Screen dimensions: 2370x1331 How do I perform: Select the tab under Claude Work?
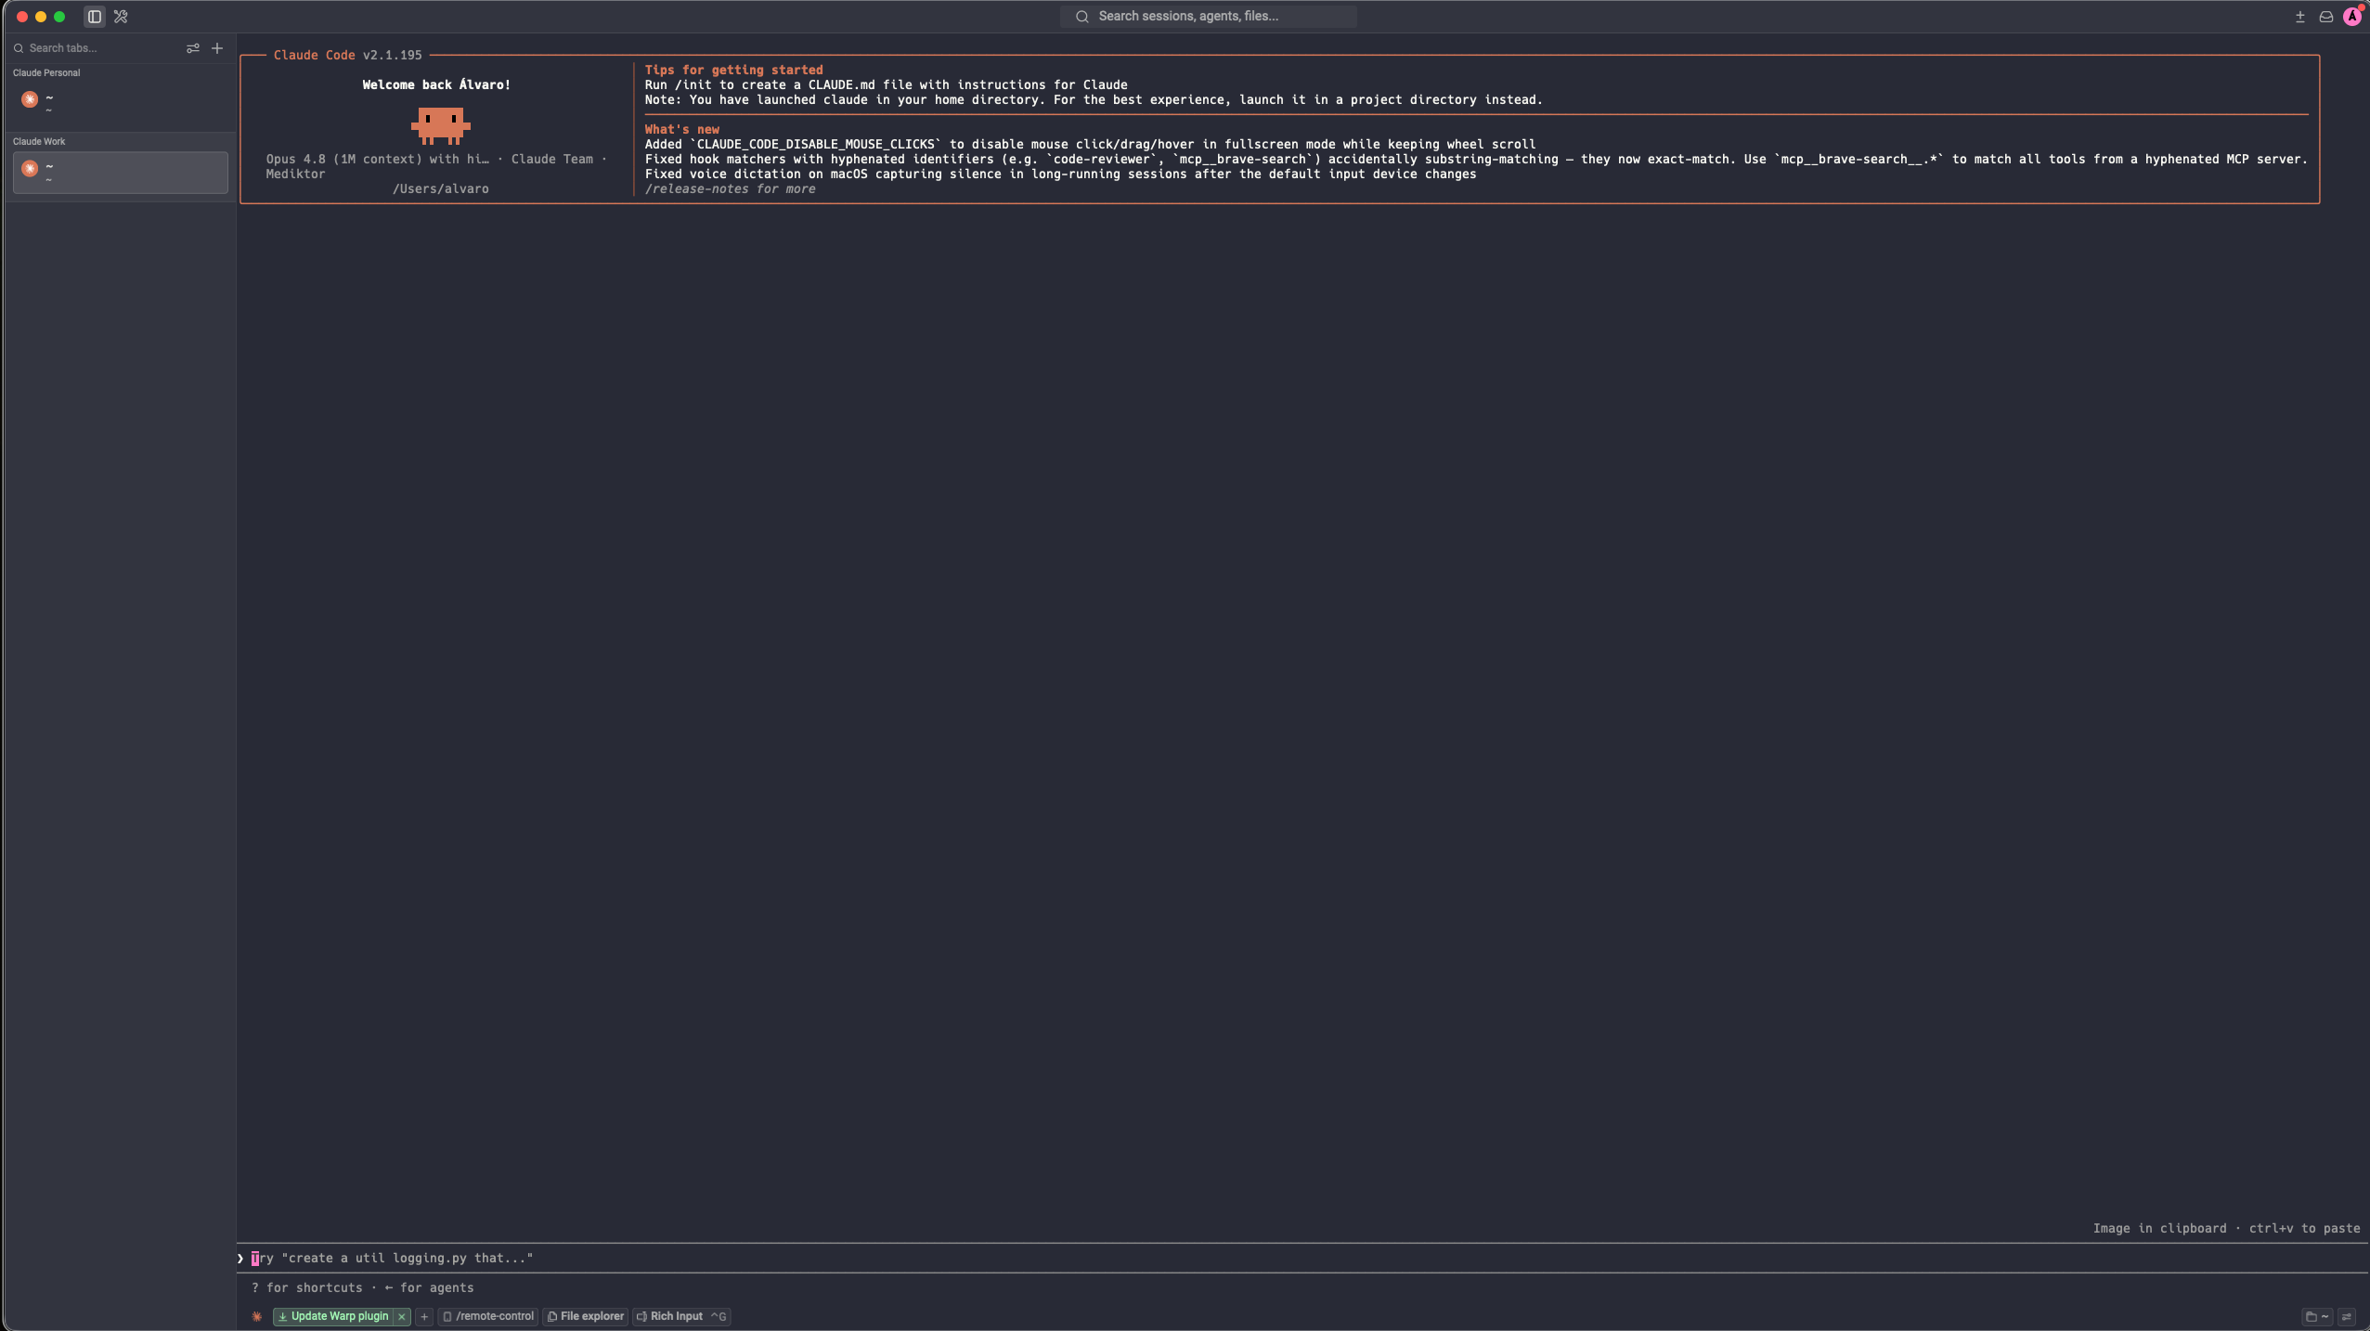(x=121, y=173)
